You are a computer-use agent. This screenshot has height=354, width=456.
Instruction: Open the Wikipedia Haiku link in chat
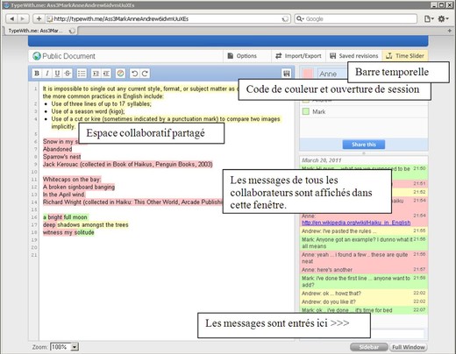point(356,223)
